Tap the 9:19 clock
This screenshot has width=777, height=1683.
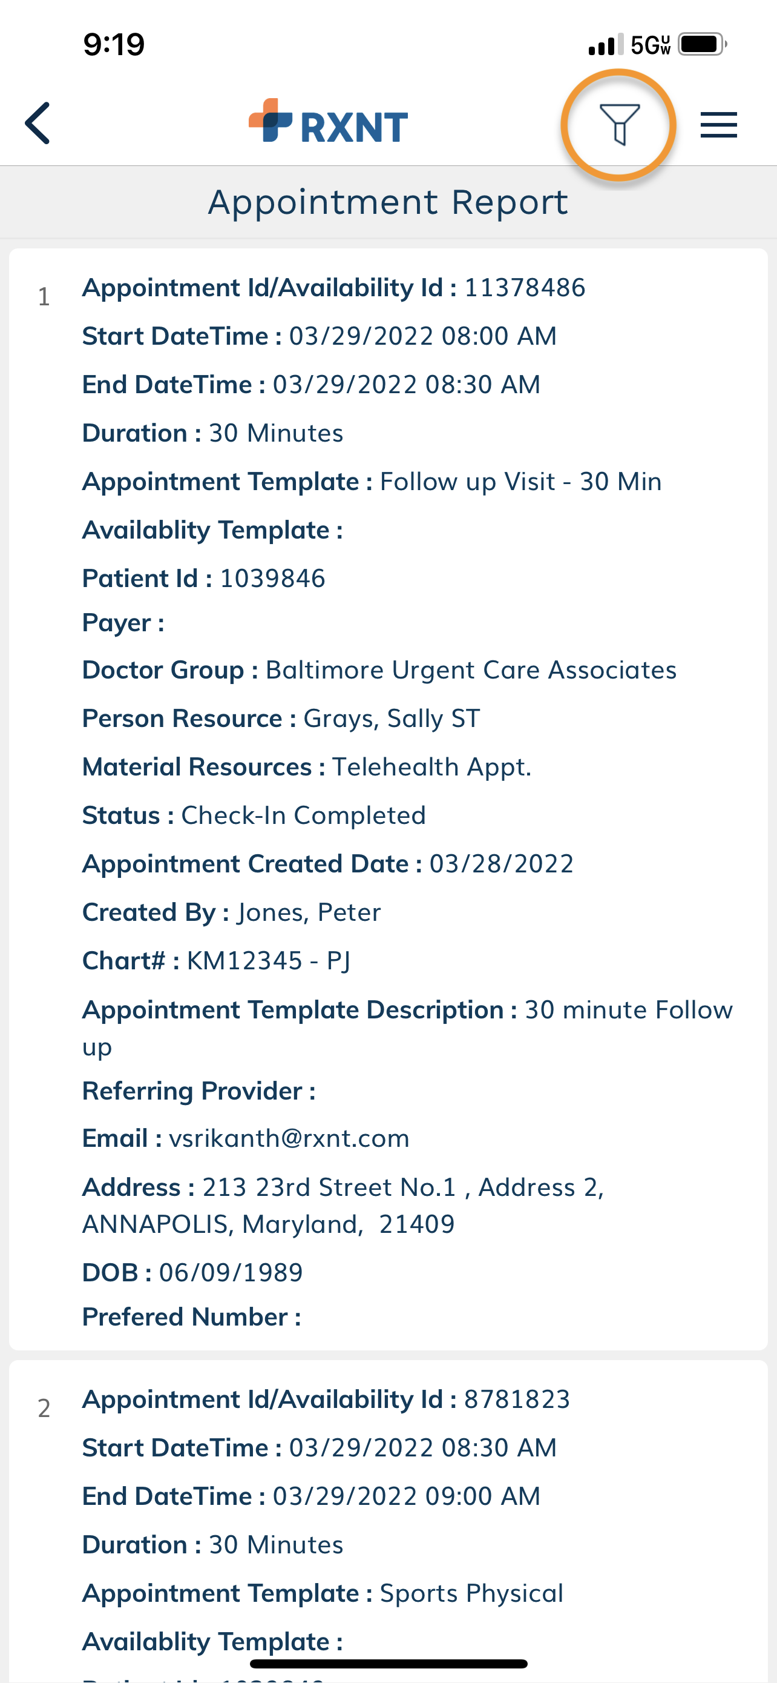tap(114, 44)
